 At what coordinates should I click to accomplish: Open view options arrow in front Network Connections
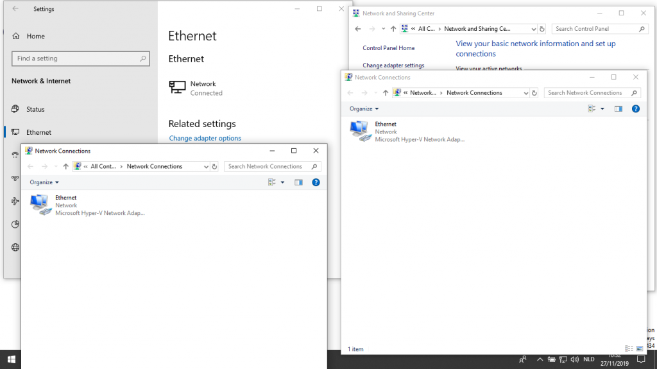pos(282,182)
